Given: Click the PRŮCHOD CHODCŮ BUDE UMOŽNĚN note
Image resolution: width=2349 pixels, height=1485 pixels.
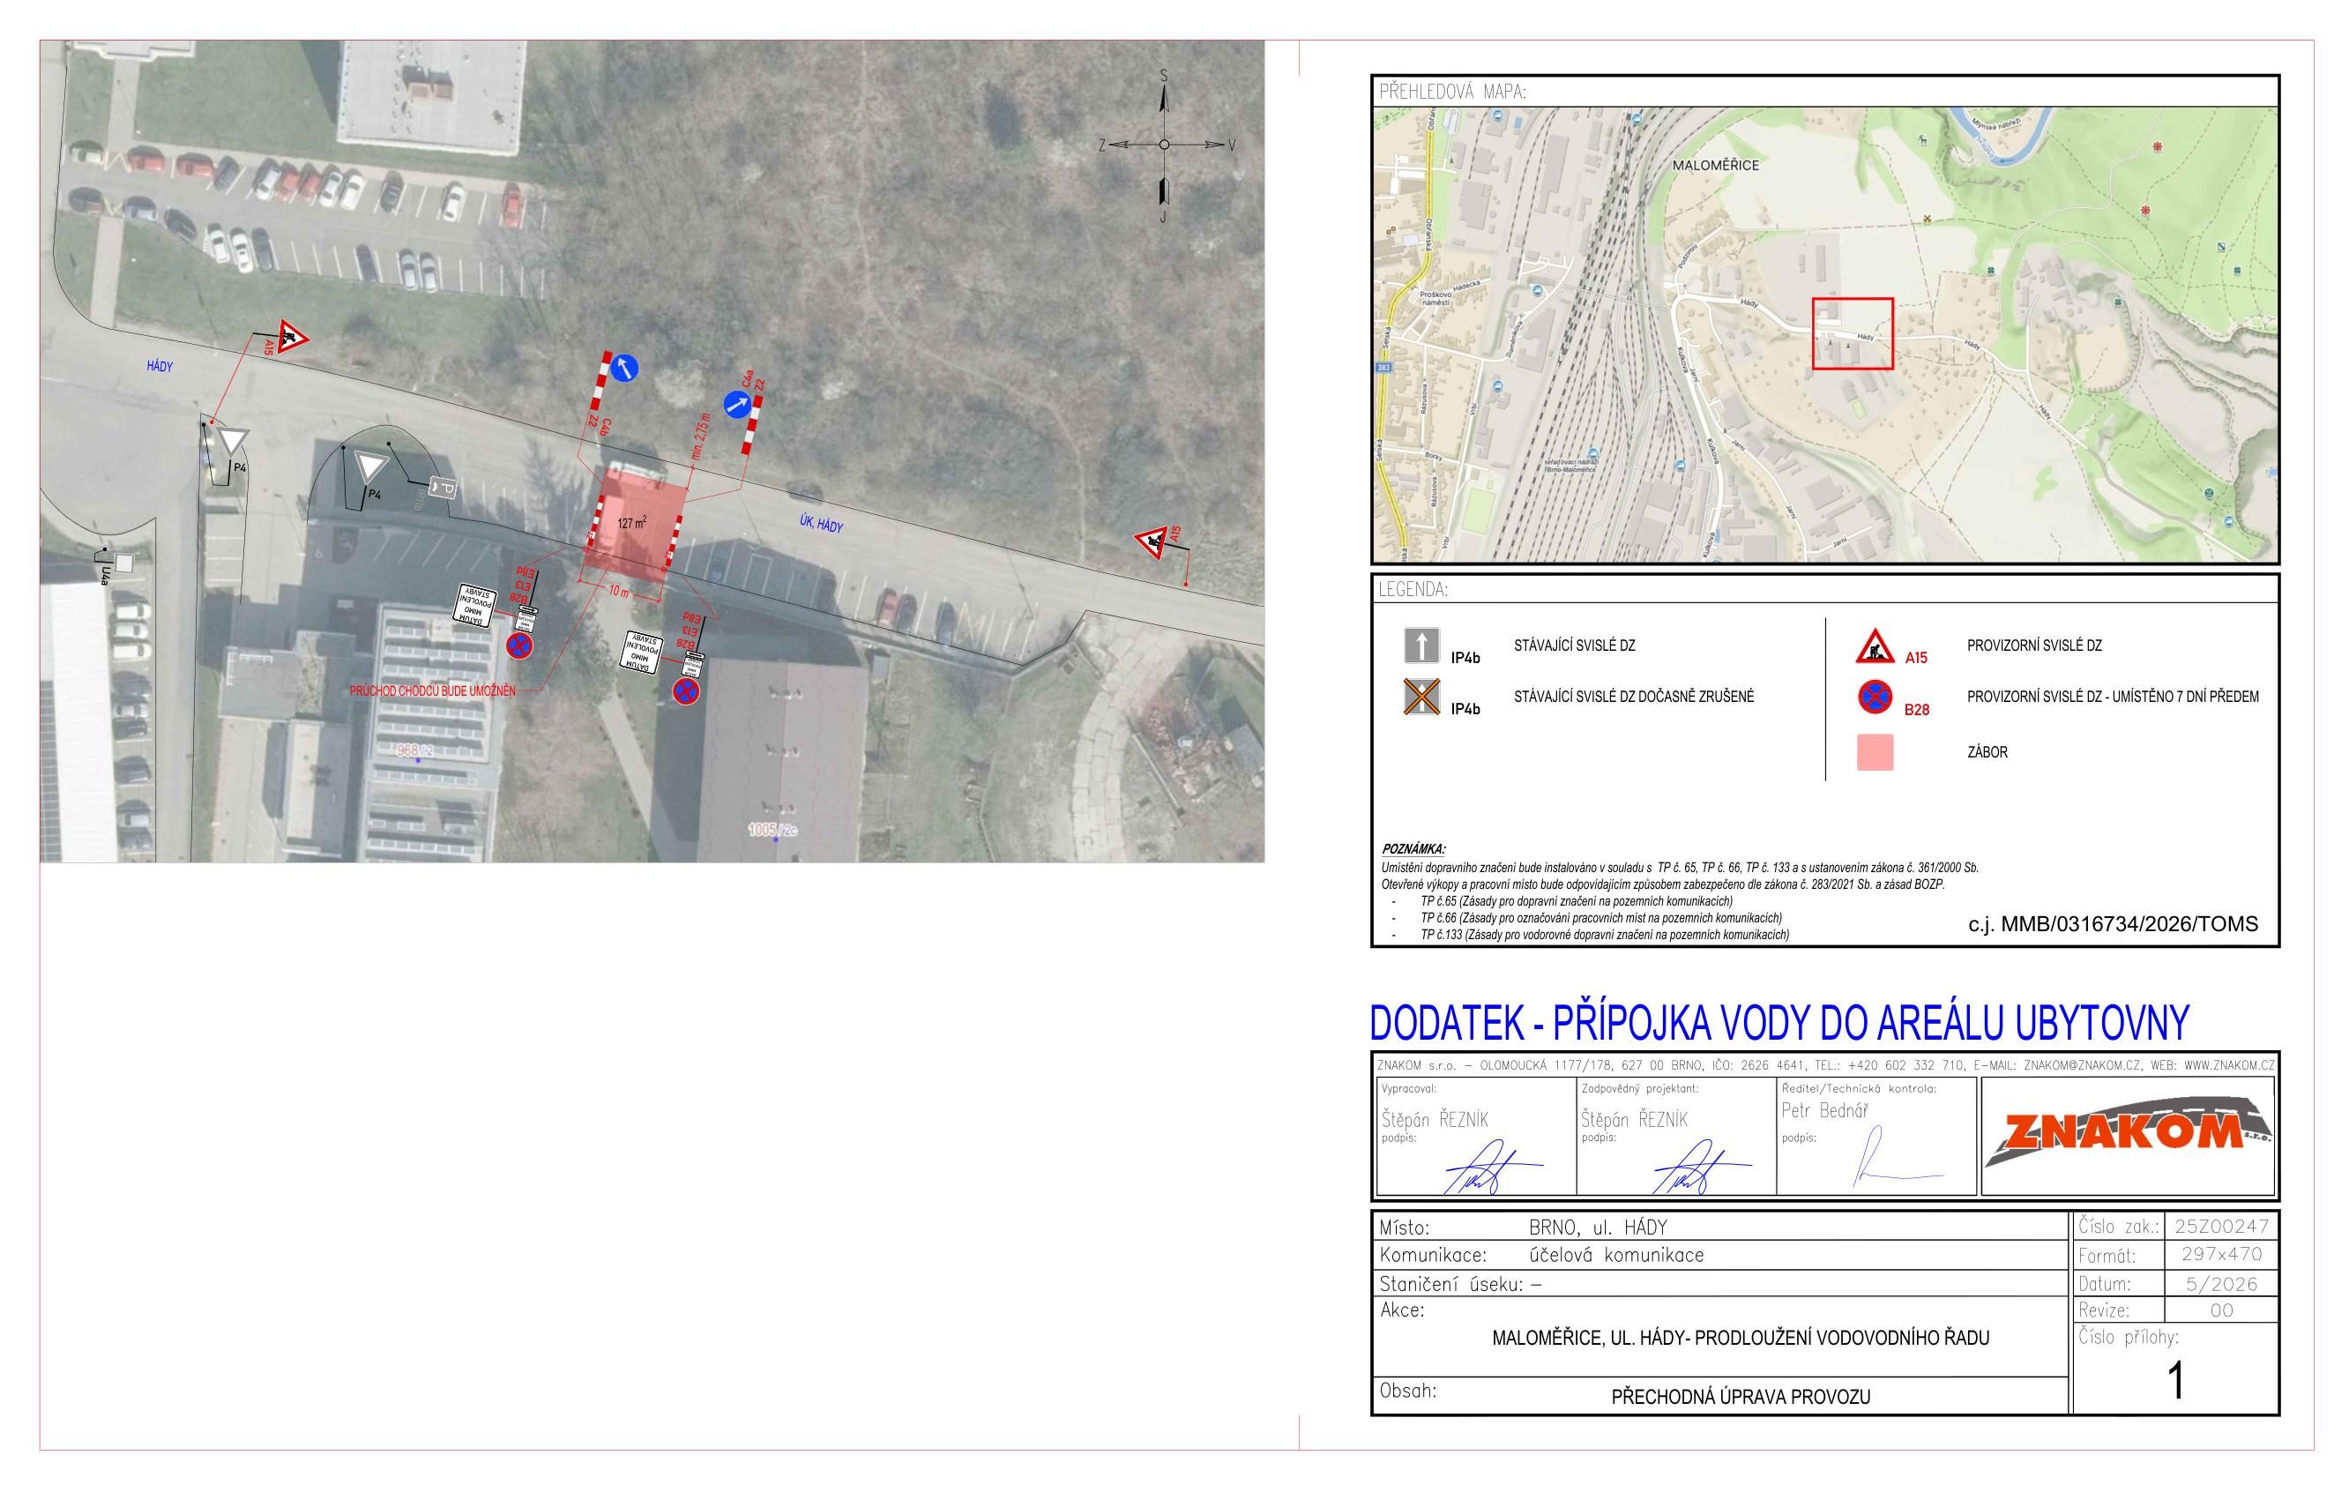Looking at the screenshot, I should tap(432, 690).
